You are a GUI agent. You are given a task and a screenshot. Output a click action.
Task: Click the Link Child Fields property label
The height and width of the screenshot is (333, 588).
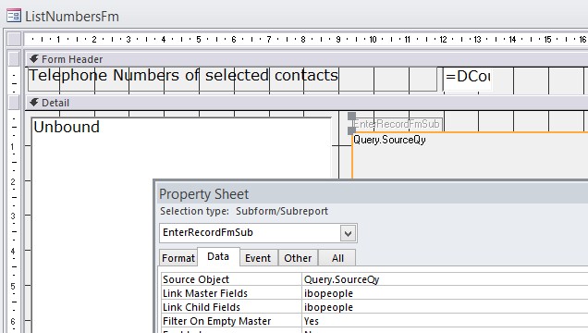231,307
